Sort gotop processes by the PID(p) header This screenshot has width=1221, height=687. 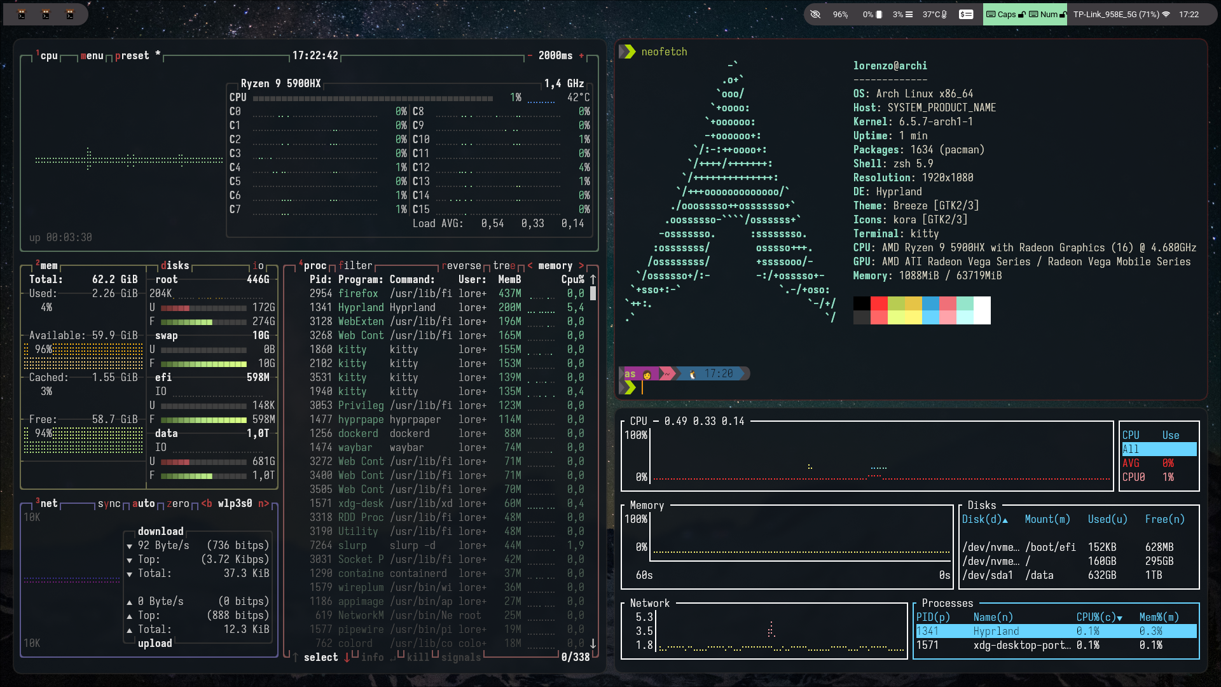933,617
